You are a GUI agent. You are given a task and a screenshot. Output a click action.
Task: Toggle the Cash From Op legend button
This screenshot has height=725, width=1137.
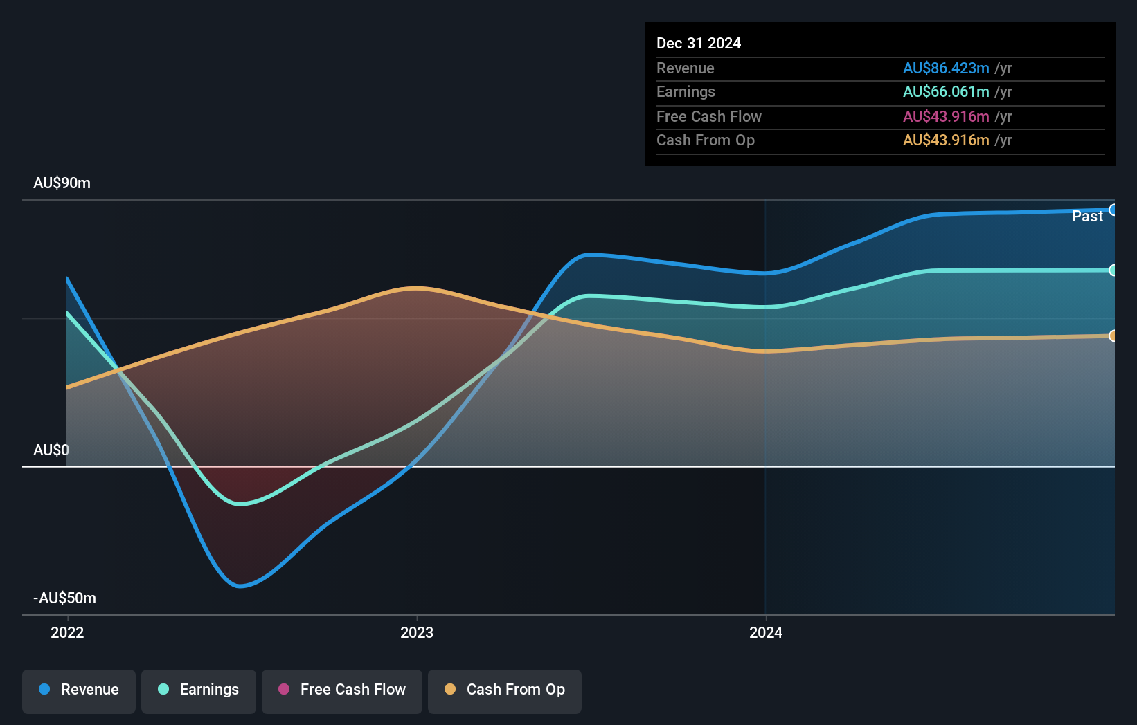pyautogui.click(x=505, y=691)
